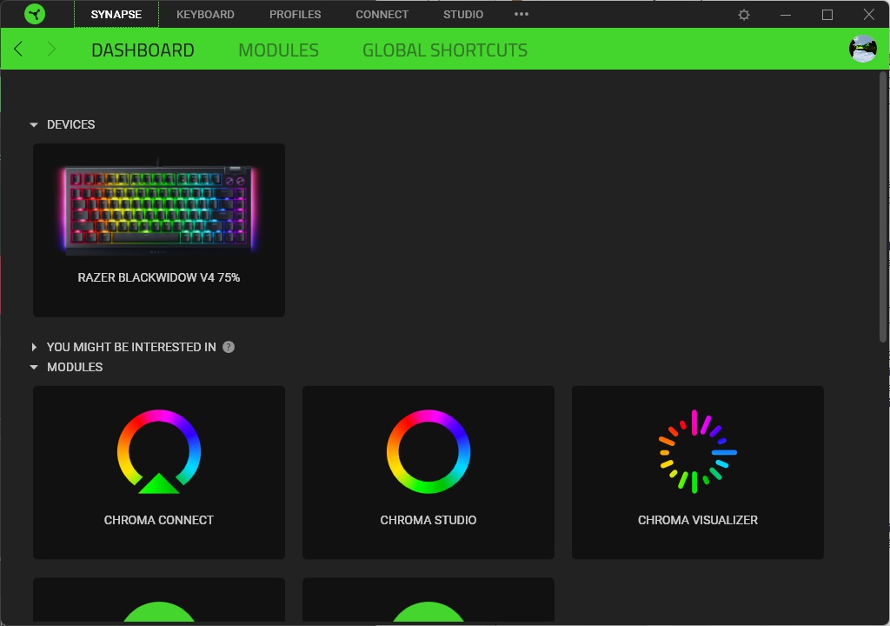Click the Chroma Connect label

pyautogui.click(x=159, y=520)
